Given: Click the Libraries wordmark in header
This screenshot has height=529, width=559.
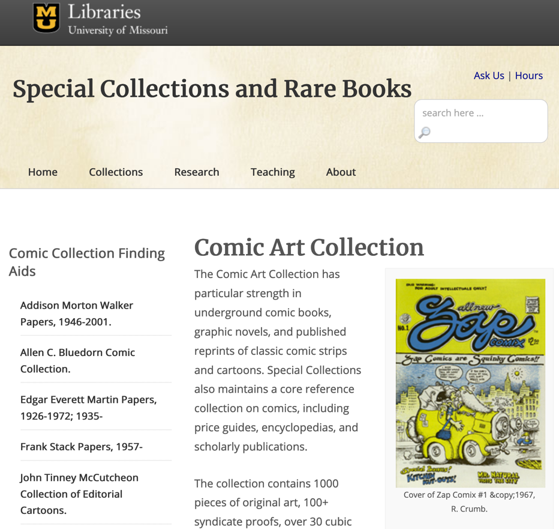Looking at the screenshot, I should 104,12.
